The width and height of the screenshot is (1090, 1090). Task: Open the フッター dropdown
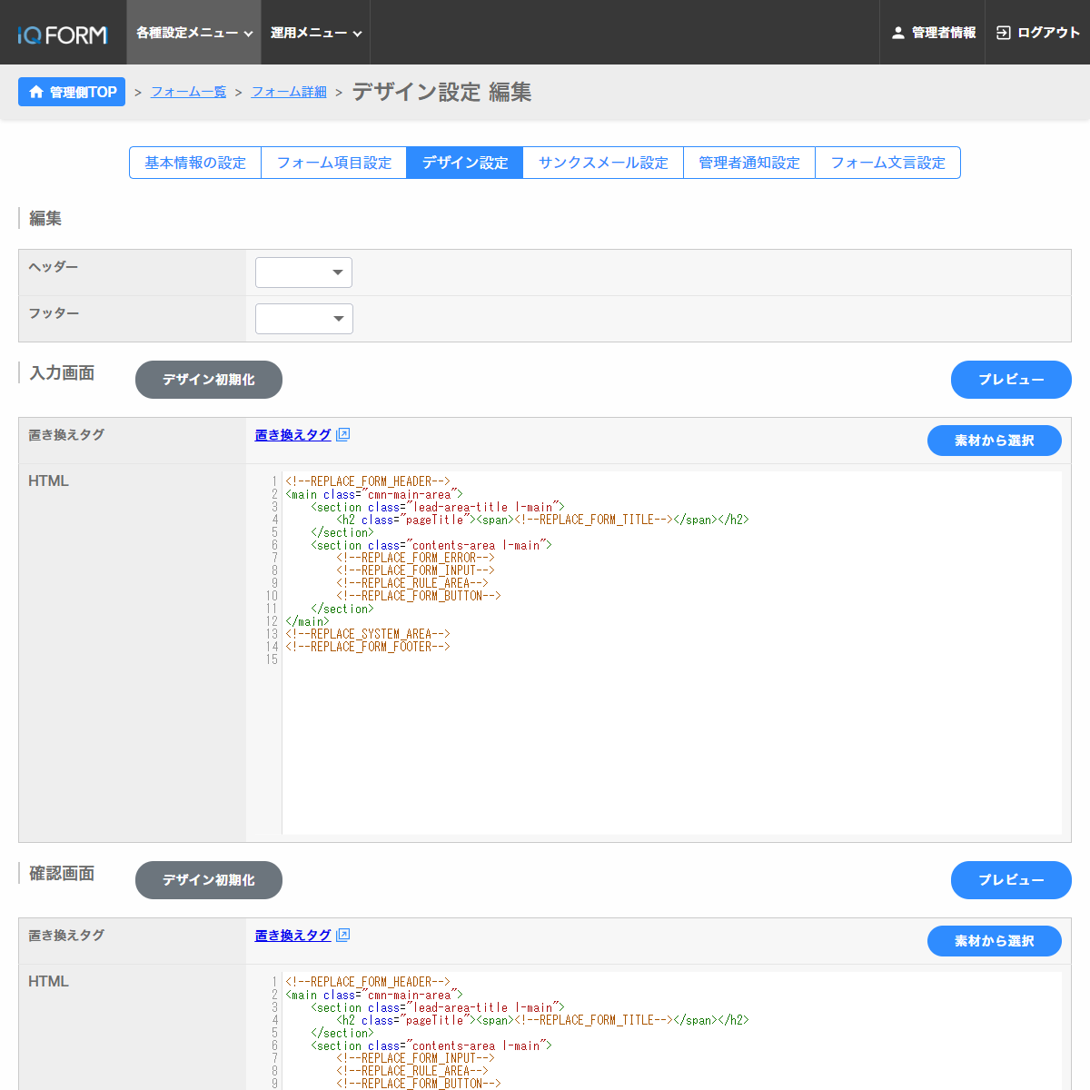pos(303,319)
